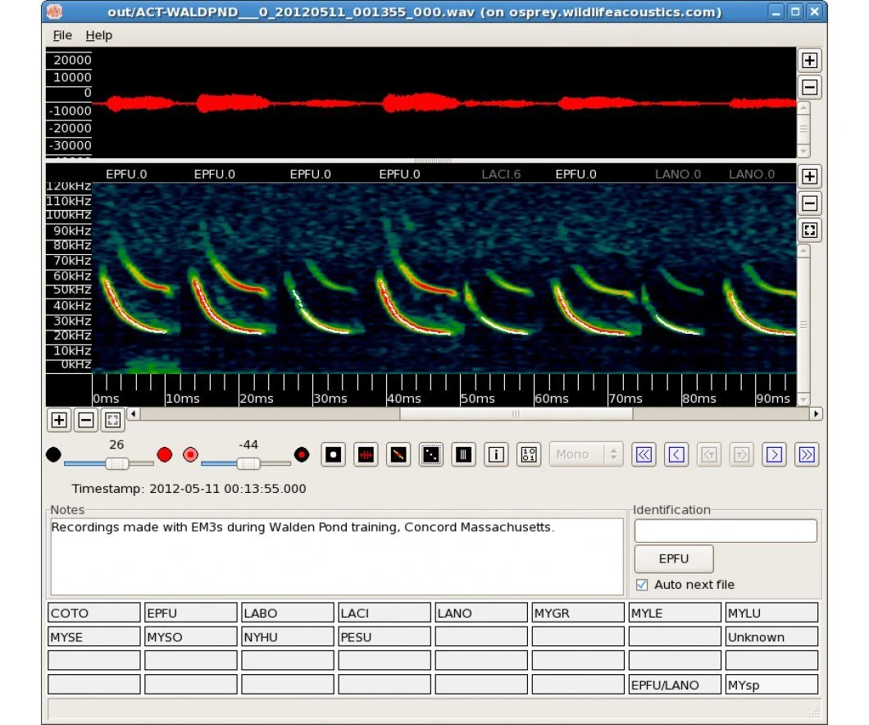Click the Identification text input field
The height and width of the screenshot is (725, 869).
pos(726,531)
